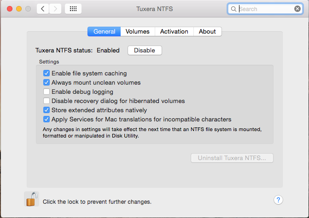Click the Tuxera NTFS window title
This screenshot has height=218, width=309.
[x=155, y=9]
